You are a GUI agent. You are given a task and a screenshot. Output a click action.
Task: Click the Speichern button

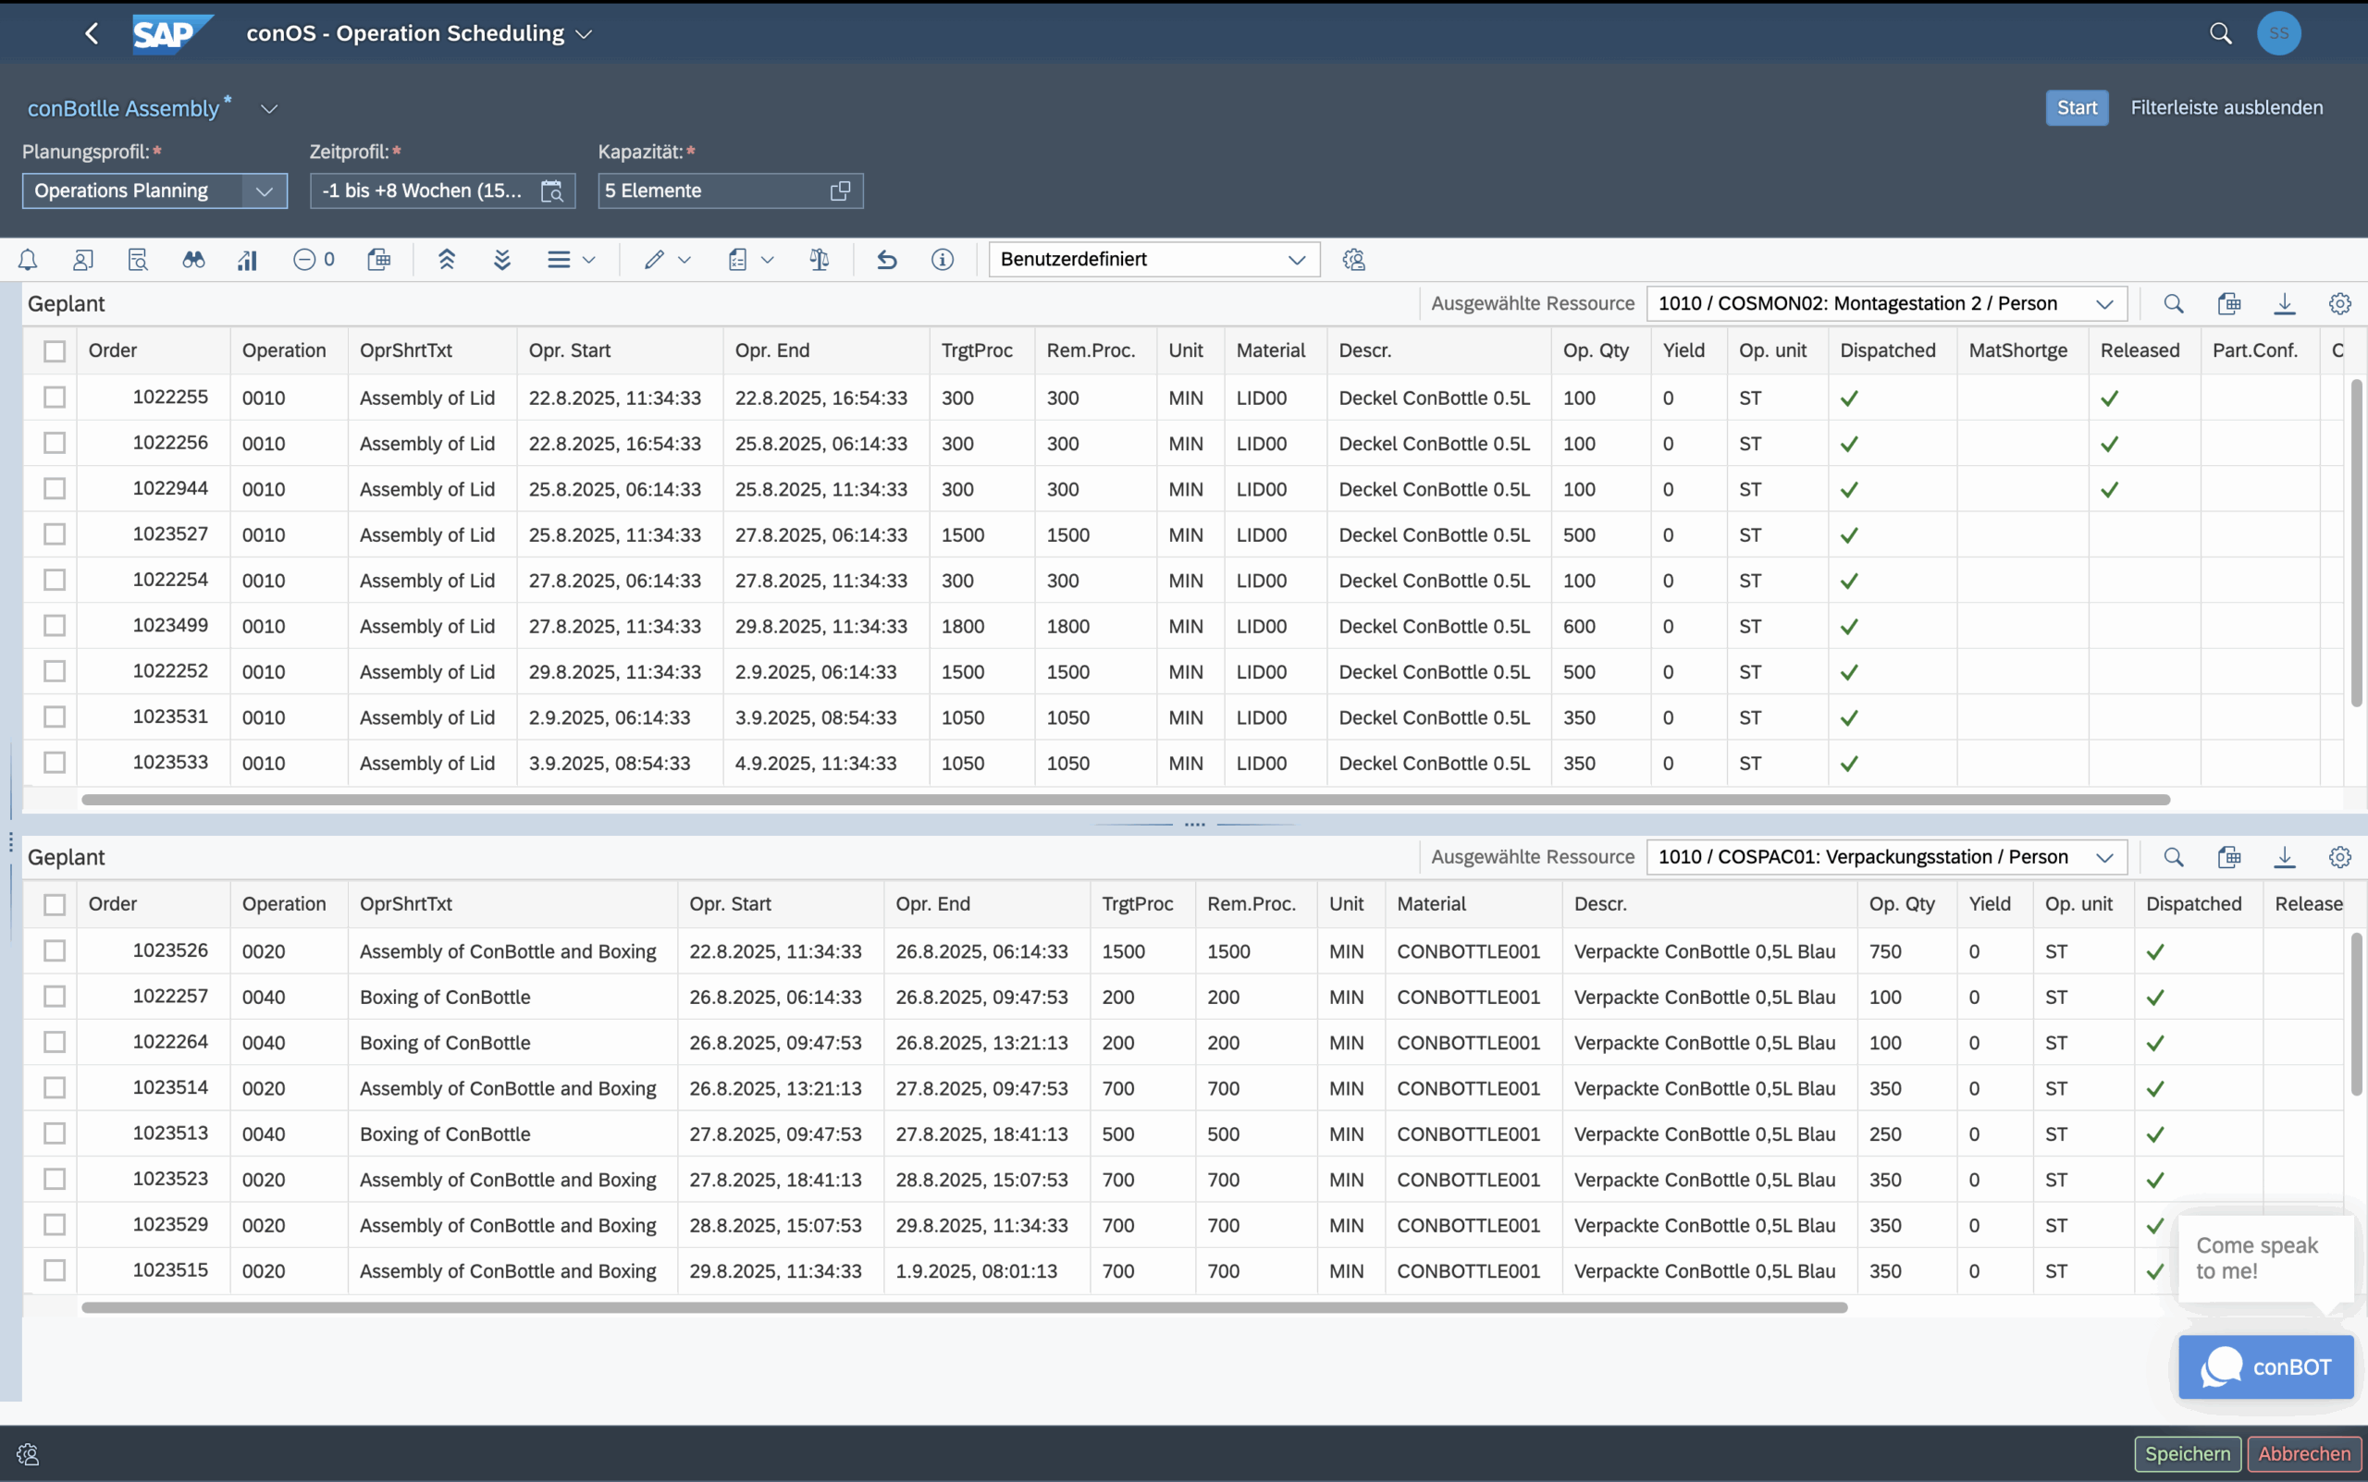tap(2187, 1453)
